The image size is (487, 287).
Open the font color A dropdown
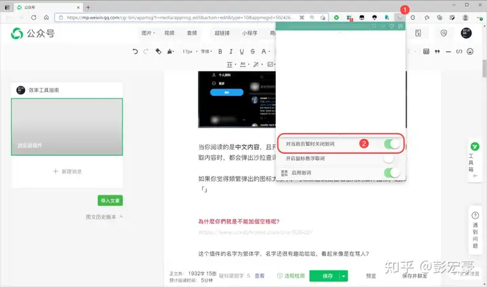[x=265, y=51]
